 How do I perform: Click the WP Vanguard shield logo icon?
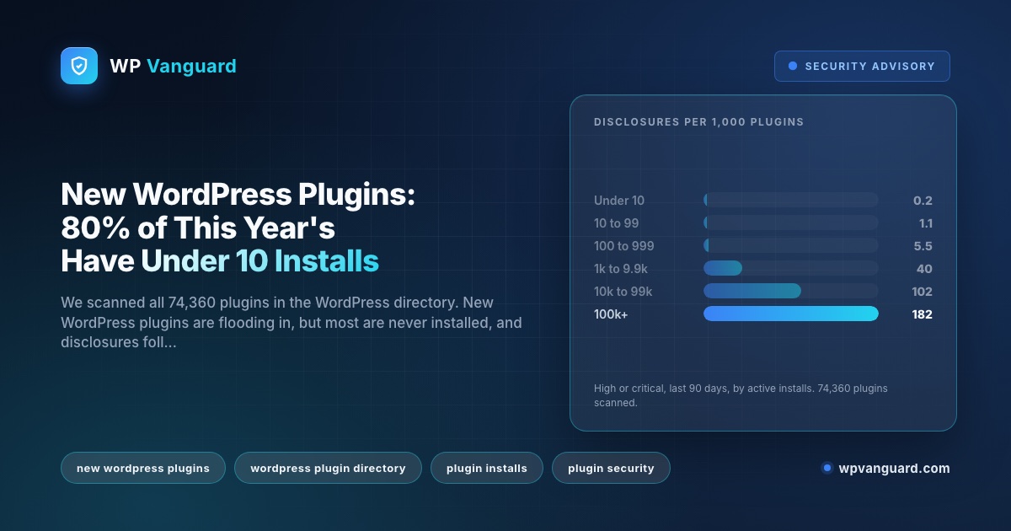(x=79, y=66)
